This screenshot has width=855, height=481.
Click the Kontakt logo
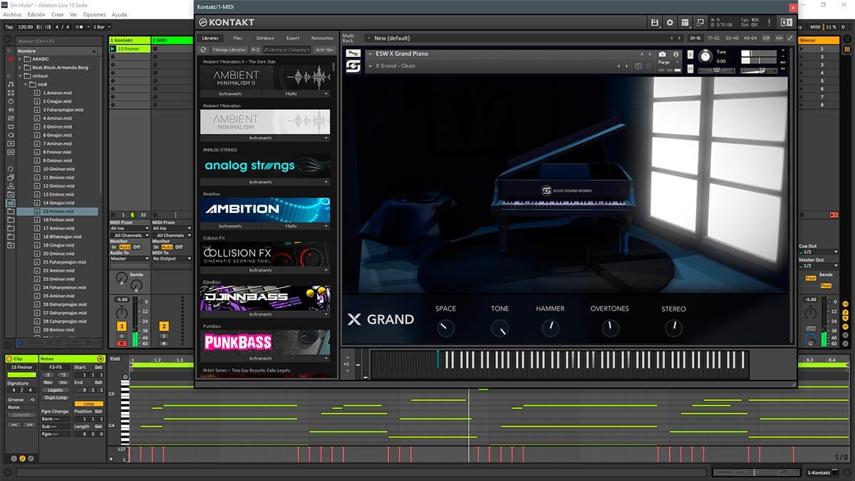coord(227,23)
